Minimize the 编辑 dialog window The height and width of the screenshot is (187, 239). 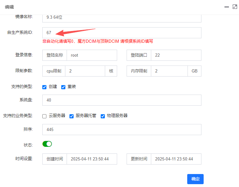[x=227, y=7]
